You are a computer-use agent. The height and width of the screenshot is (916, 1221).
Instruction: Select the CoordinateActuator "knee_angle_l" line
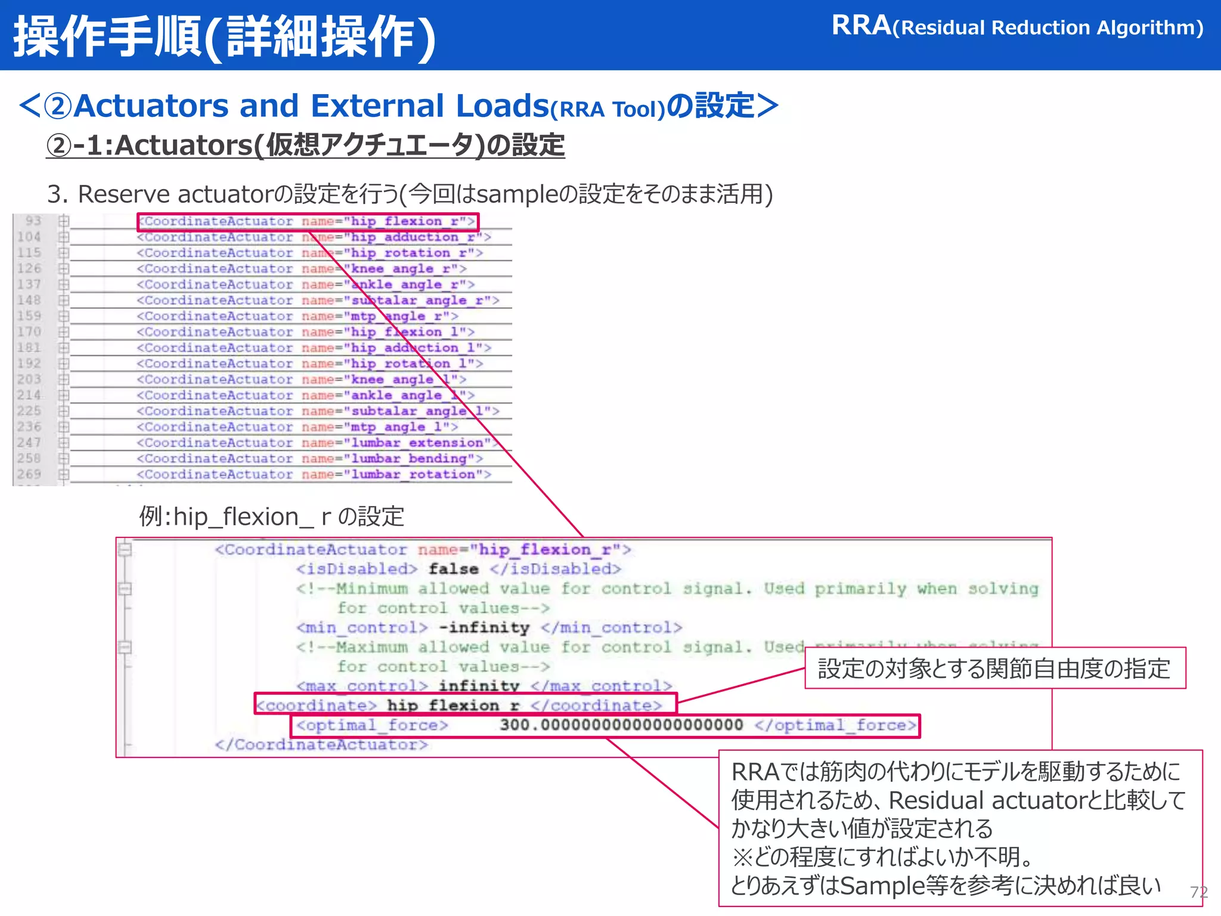[302, 379]
